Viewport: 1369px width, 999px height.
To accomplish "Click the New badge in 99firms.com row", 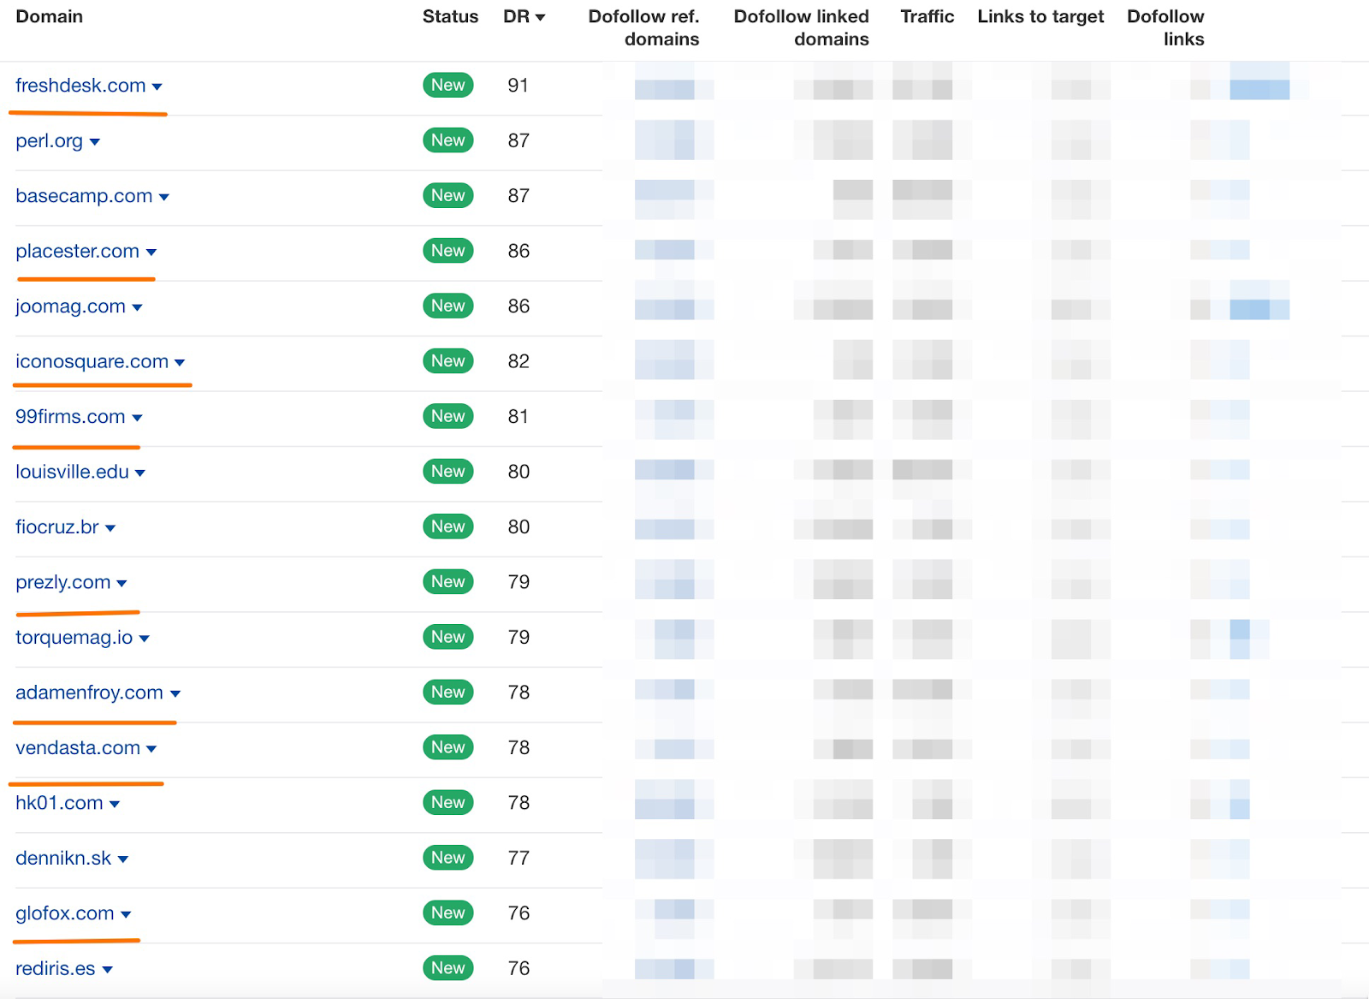I will pyautogui.click(x=448, y=417).
